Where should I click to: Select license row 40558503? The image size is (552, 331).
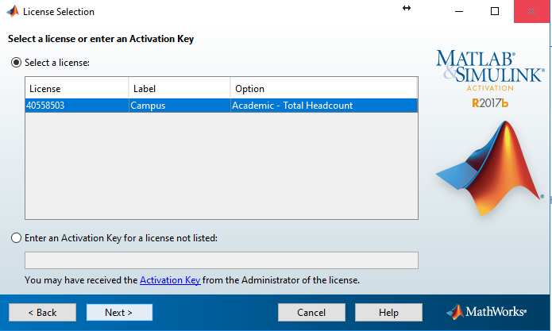click(x=222, y=106)
